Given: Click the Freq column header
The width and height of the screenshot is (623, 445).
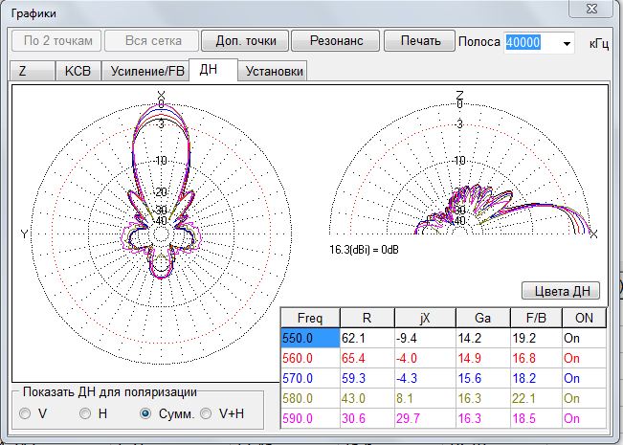Looking at the screenshot, I should (x=310, y=318).
